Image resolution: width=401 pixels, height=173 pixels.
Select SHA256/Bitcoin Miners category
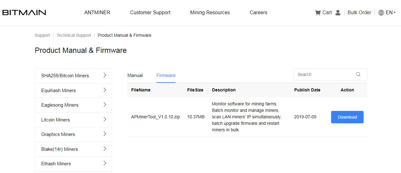(73, 76)
